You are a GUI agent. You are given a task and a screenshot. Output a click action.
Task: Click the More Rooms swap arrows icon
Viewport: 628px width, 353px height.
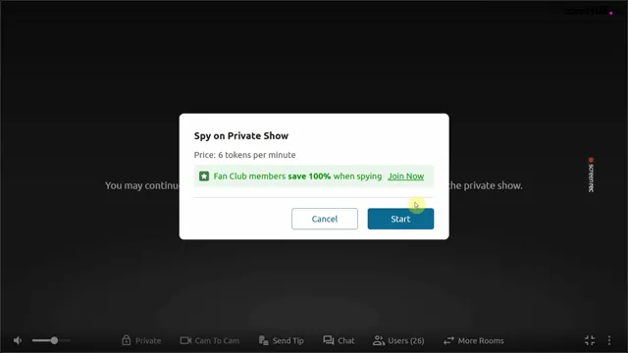tap(448, 340)
